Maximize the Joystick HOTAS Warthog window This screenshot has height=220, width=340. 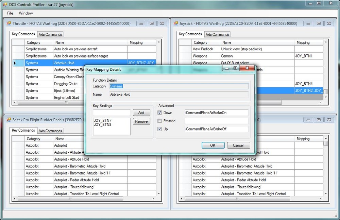coord(319,23)
